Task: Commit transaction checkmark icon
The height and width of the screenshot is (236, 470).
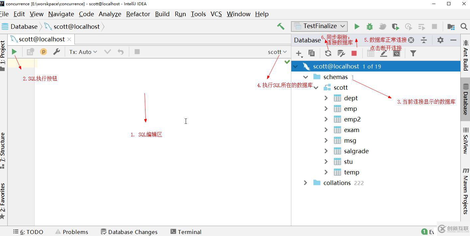Action: 107,52
